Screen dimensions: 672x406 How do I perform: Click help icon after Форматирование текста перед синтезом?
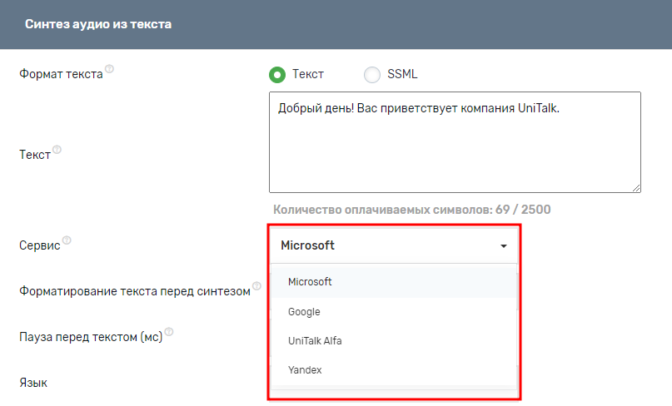[256, 285]
